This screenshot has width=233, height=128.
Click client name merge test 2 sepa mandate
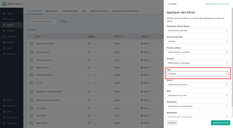(49, 92)
